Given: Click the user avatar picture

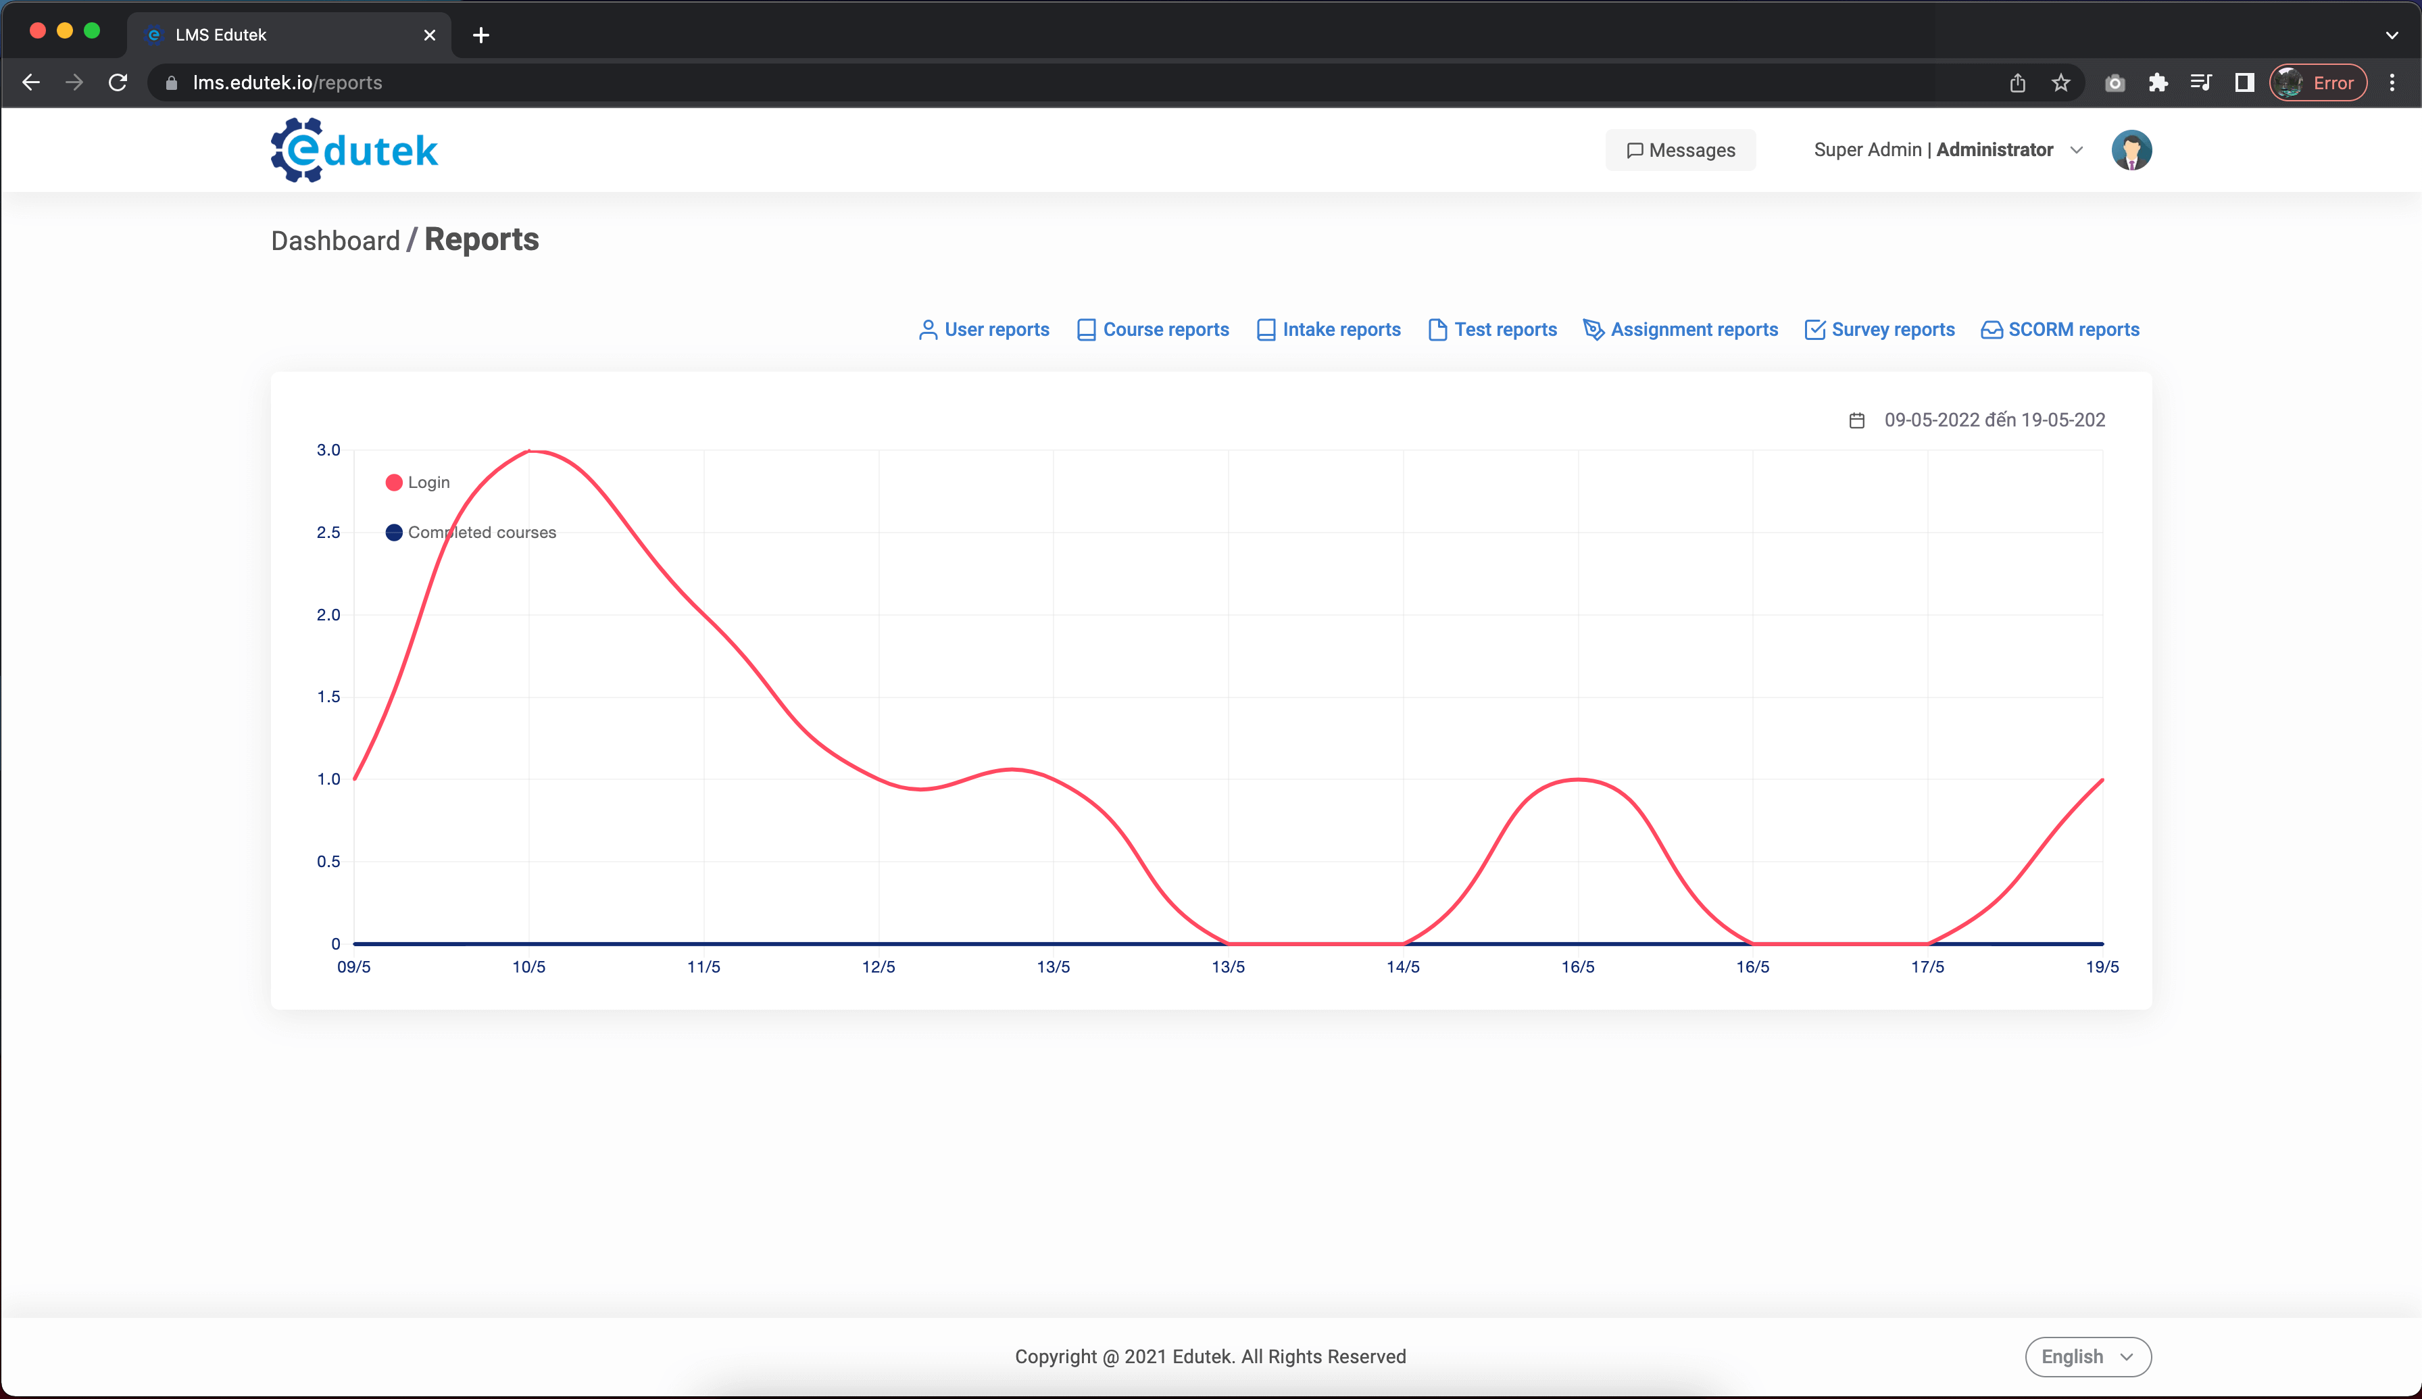Looking at the screenshot, I should pyautogui.click(x=2131, y=150).
